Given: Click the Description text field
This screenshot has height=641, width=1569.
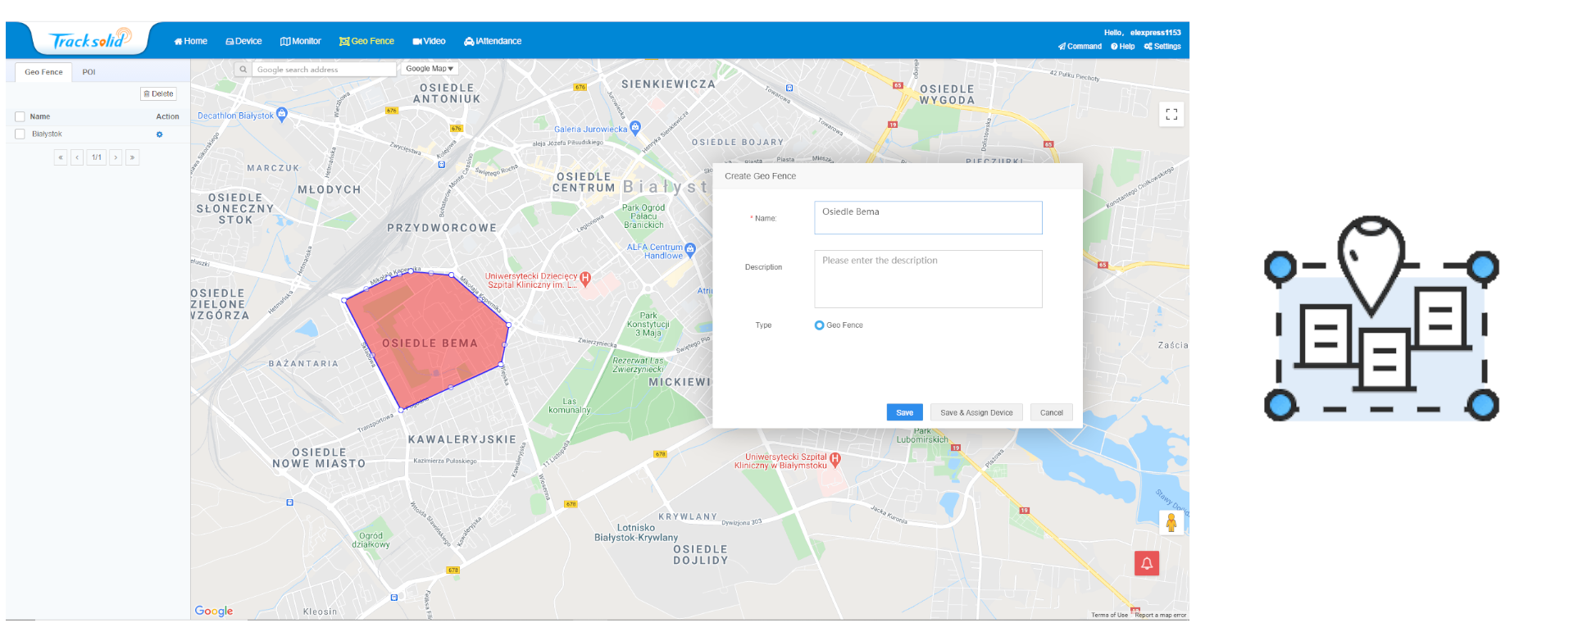Looking at the screenshot, I should click(x=928, y=280).
